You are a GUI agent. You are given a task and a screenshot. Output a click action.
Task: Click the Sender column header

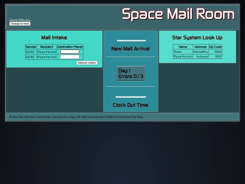(x=31, y=47)
